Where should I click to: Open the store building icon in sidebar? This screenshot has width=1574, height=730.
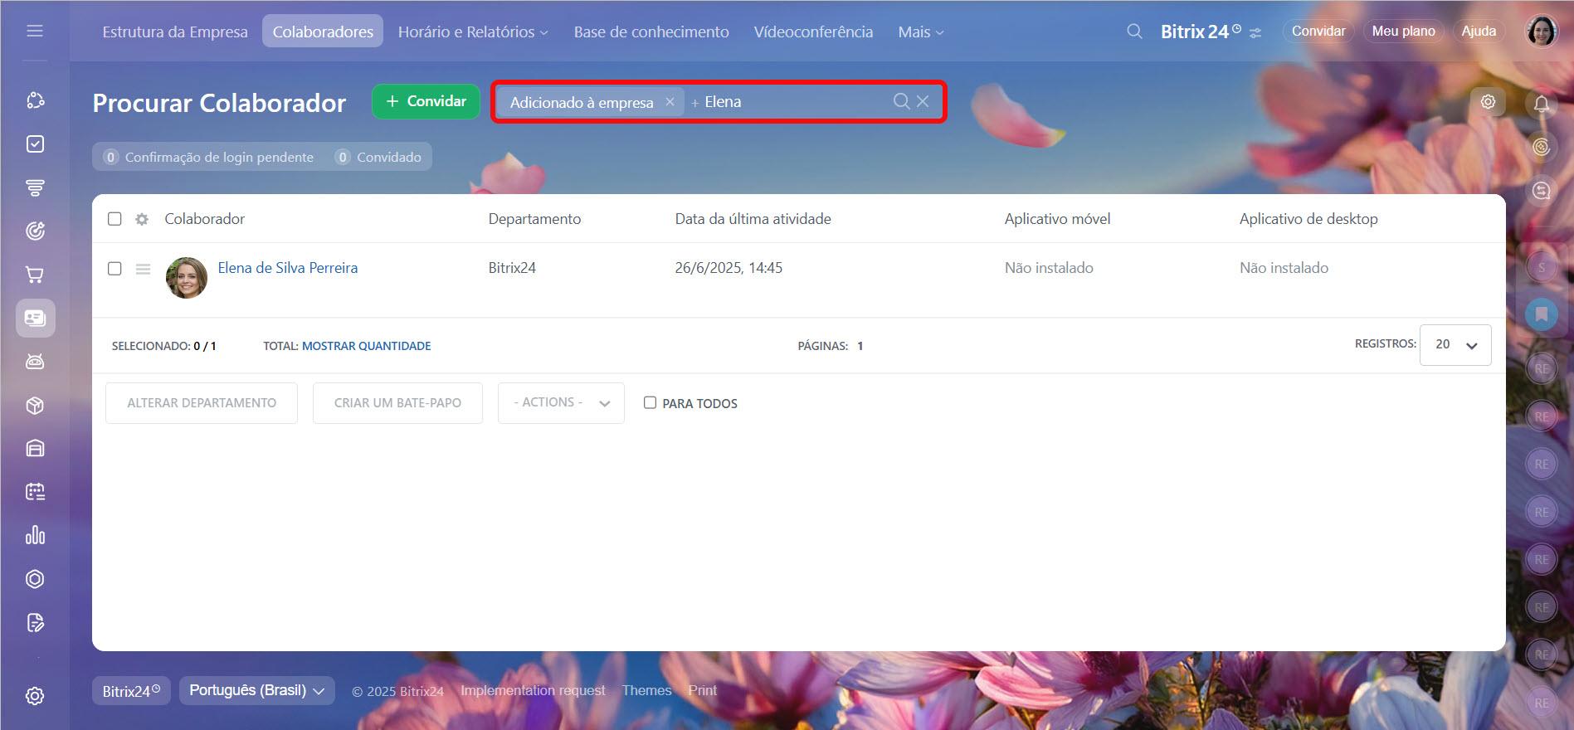(35, 448)
